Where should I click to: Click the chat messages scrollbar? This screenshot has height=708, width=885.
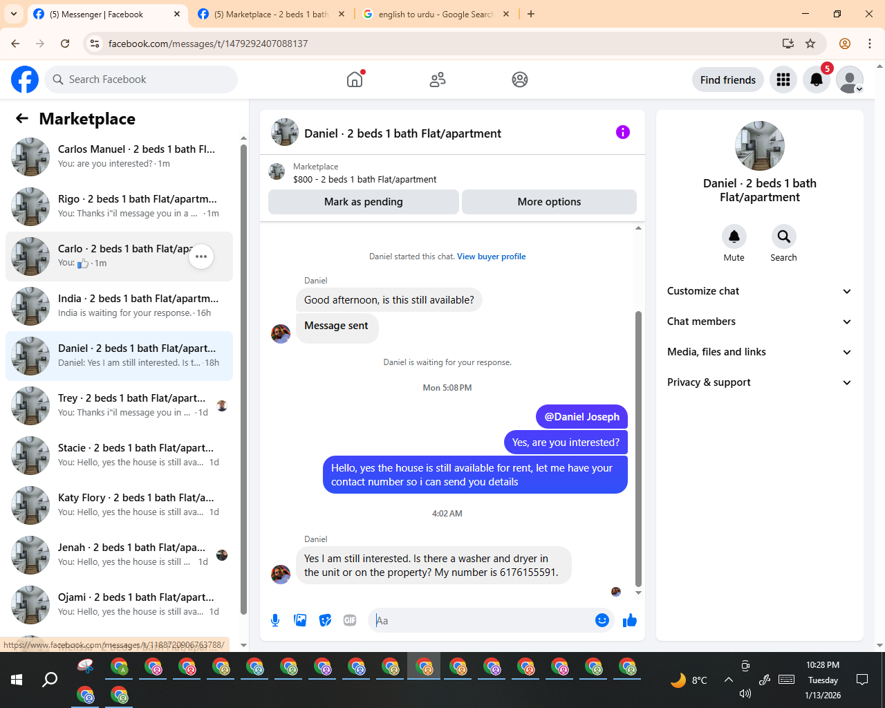pos(638,449)
